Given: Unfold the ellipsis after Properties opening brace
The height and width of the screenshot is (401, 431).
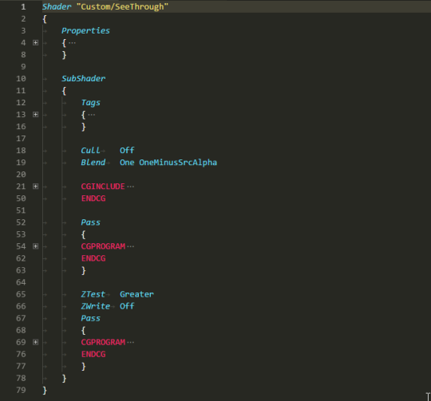Looking at the screenshot, I should [72, 43].
